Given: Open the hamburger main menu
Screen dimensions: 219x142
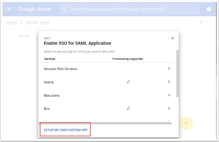Looking at the screenshot, I should click(9, 9).
